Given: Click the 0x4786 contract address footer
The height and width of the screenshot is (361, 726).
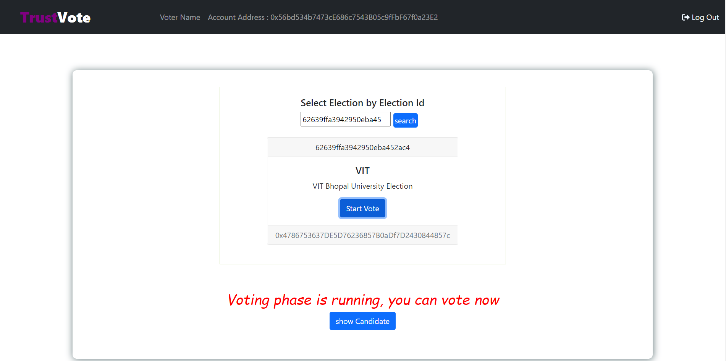Looking at the screenshot, I should pyautogui.click(x=362, y=235).
